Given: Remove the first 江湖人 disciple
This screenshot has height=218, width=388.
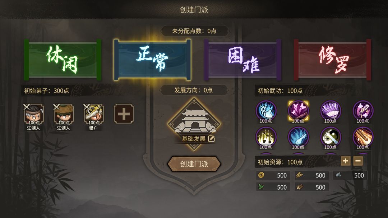Looking at the screenshot, I should coord(27,107).
